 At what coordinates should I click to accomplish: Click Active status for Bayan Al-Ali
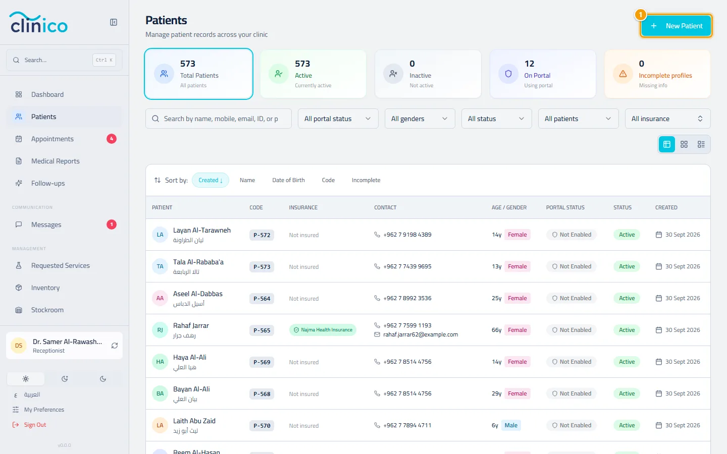click(x=627, y=393)
